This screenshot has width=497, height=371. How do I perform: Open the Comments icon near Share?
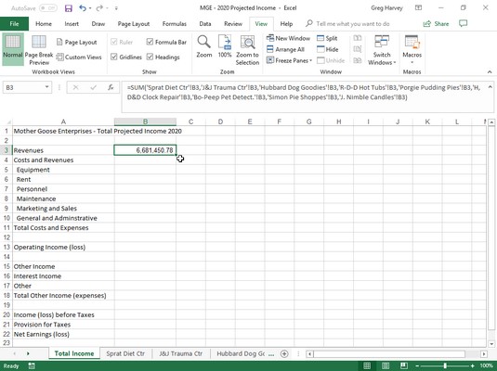tap(463, 23)
